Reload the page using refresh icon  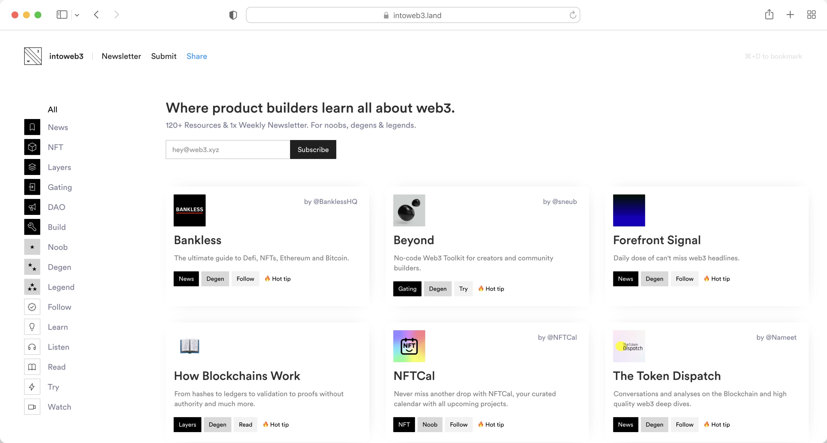pyautogui.click(x=573, y=15)
